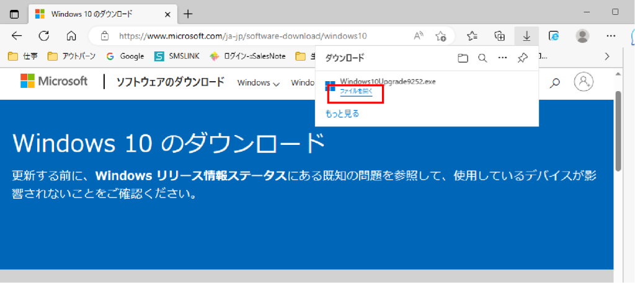Open the ログイン-::SalesNote bookmark

(x=247, y=56)
